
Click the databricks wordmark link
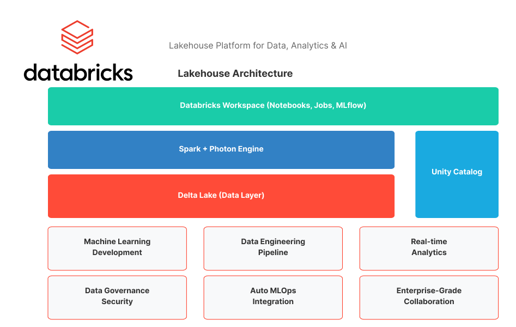(78, 72)
